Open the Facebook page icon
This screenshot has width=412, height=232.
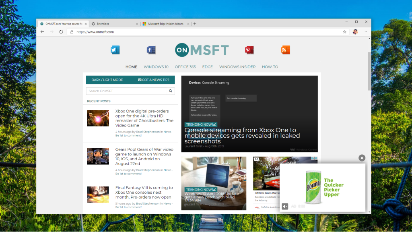151,50
